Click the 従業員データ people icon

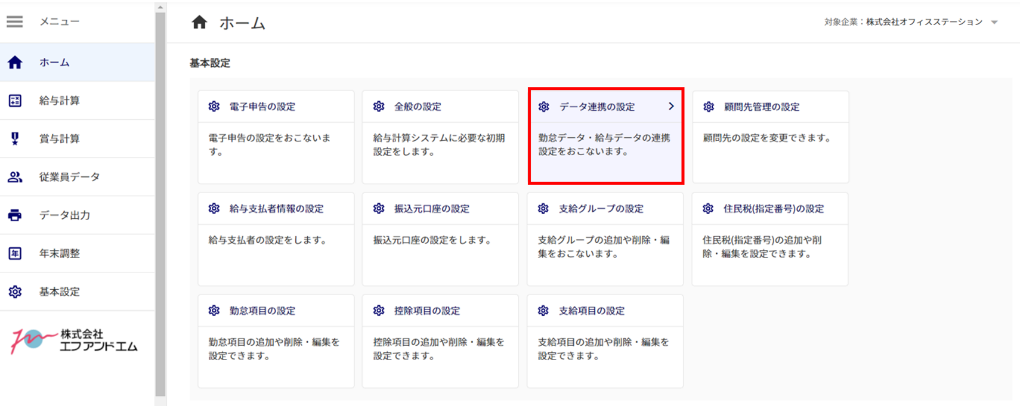[x=15, y=176]
